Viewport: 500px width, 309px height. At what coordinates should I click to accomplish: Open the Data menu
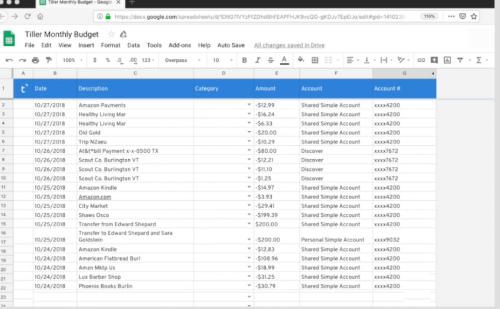[134, 45]
